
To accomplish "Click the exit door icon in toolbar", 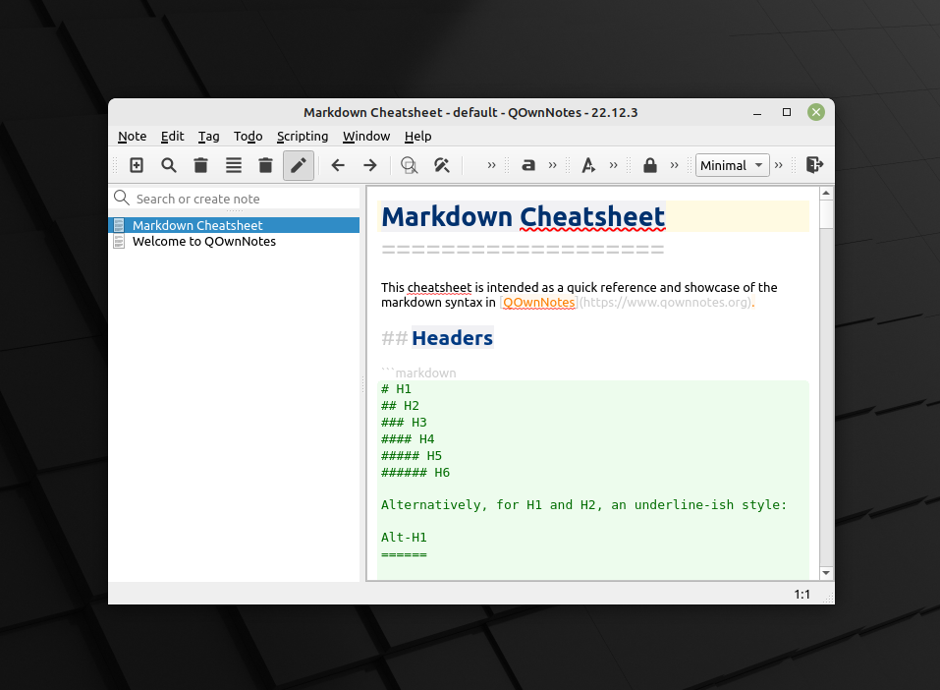I will tap(814, 165).
